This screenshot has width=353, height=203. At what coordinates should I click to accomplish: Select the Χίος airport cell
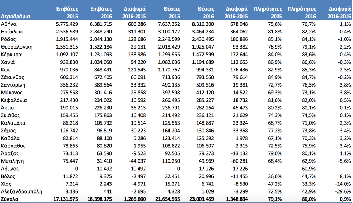pos(6,184)
